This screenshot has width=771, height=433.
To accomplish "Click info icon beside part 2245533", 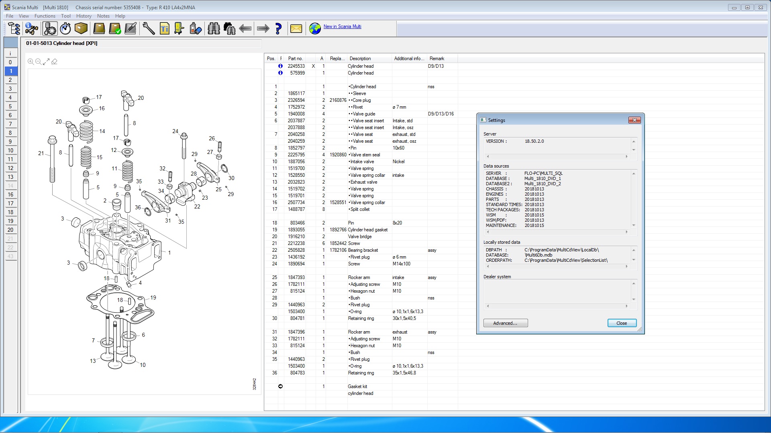I will [x=280, y=66].
